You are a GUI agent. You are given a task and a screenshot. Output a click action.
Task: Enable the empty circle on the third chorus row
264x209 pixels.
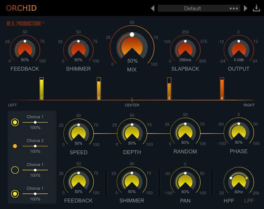pyautogui.click(x=15, y=170)
